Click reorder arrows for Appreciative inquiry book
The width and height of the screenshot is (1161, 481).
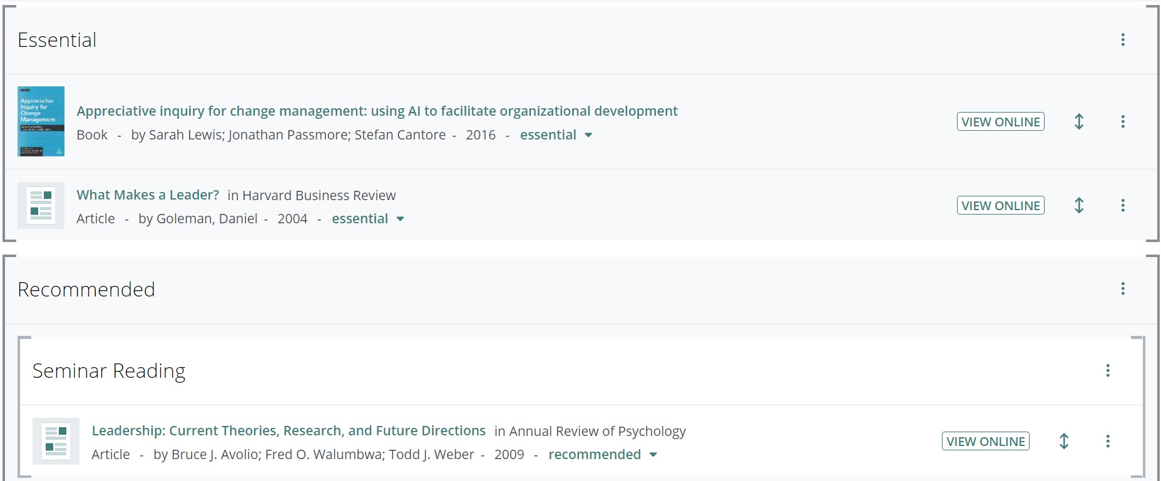1079,121
